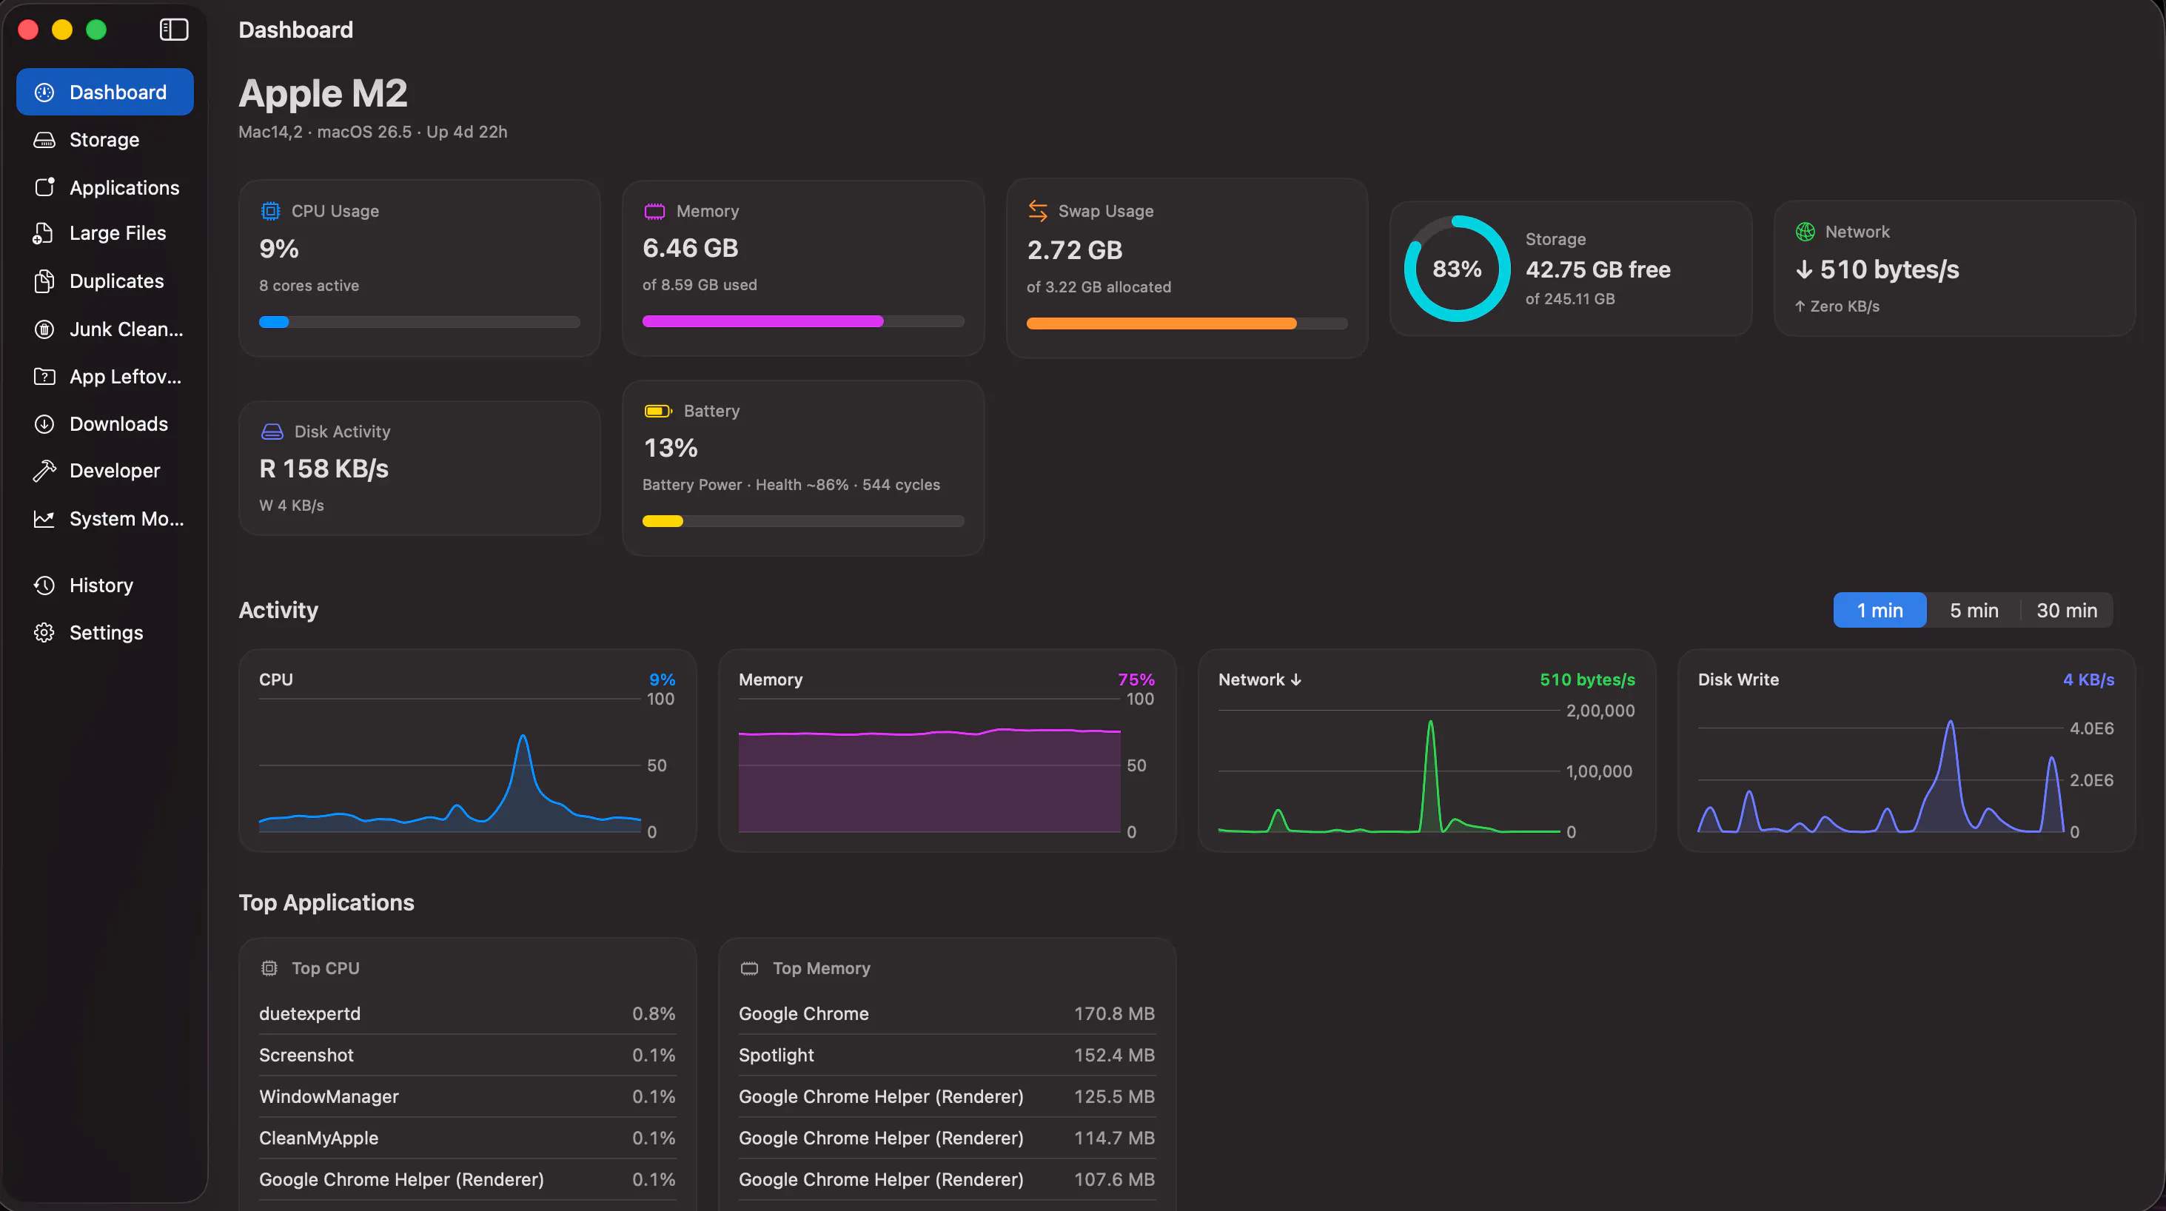The width and height of the screenshot is (2166, 1211).
Task: Switch activity range to 5 min
Action: (x=1974, y=611)
